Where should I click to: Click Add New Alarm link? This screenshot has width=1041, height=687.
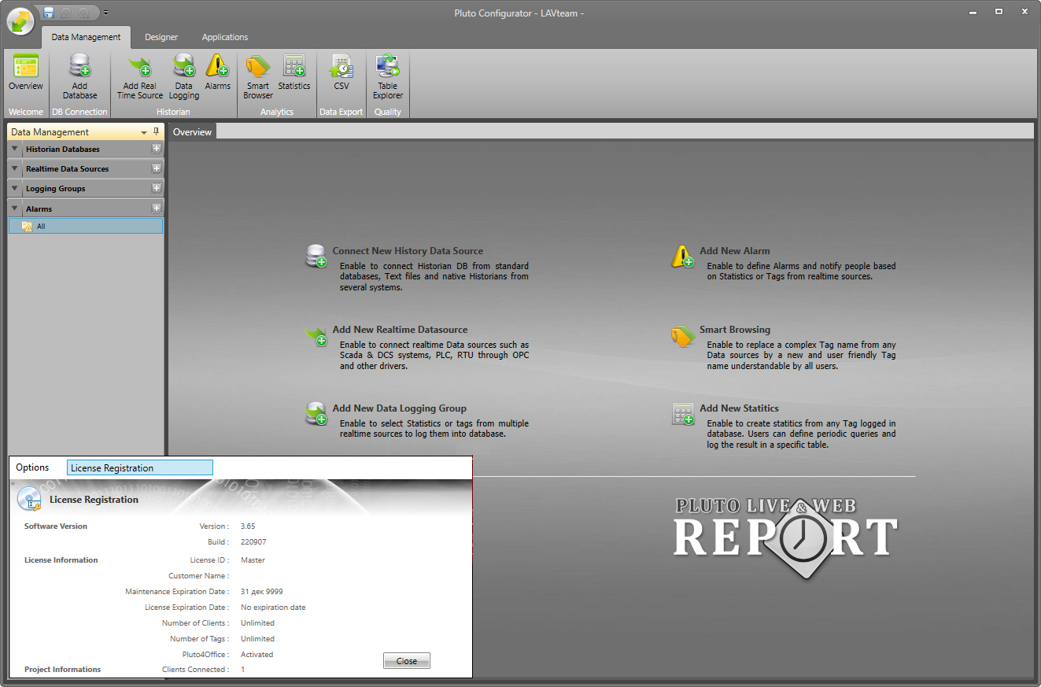point(735,251)
